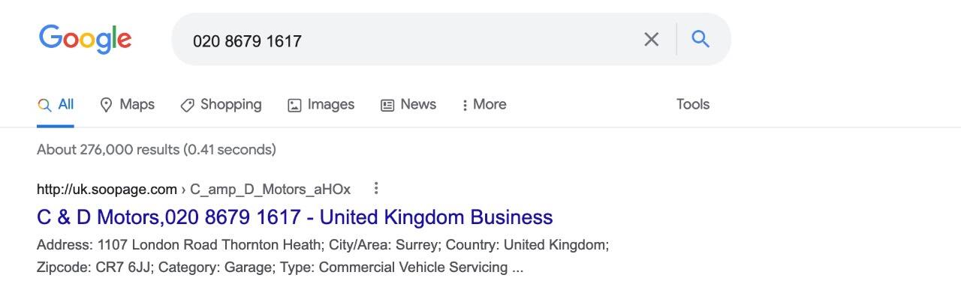Image resolution: width=961 pixels, height=299 pixels.
Task: Click the map pin icon beside Maps
Action: tap(106, 105)
